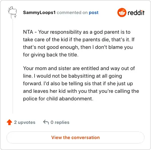Viewport: 151px width, 150px height.
Task: Click the "reddit" wordmark text
Action: tap(136, 12)
